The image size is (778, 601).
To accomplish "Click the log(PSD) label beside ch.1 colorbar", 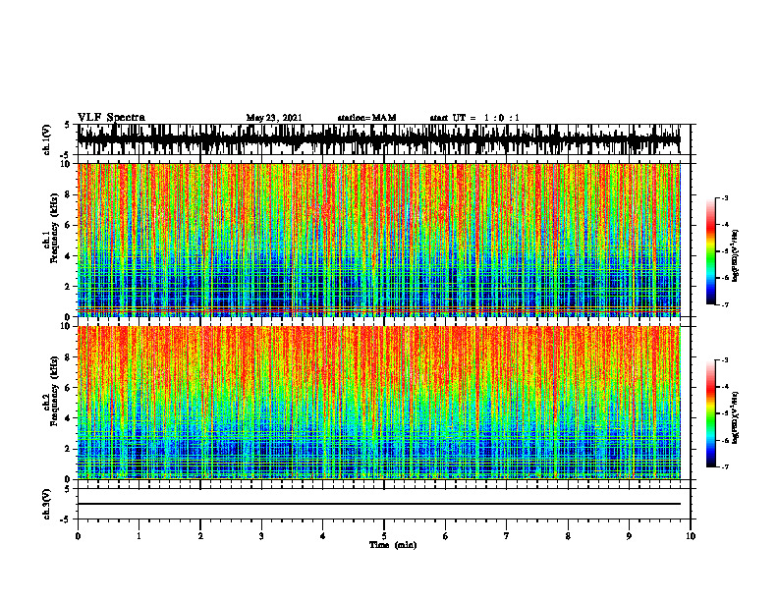I will [x=736, y=256].
